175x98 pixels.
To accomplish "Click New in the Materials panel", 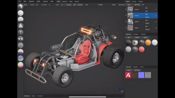I will (x=129, y=38).
